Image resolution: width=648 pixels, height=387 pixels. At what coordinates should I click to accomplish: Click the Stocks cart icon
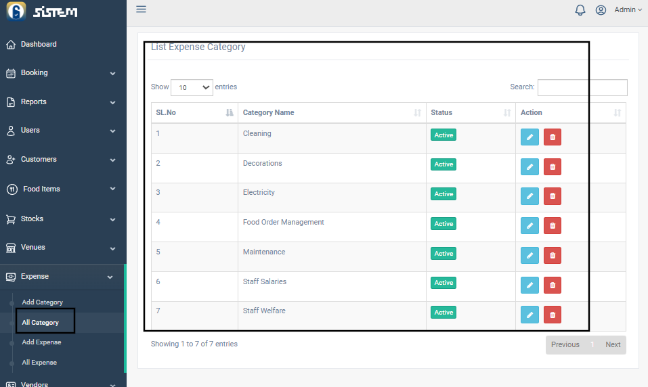click(11, 219)
